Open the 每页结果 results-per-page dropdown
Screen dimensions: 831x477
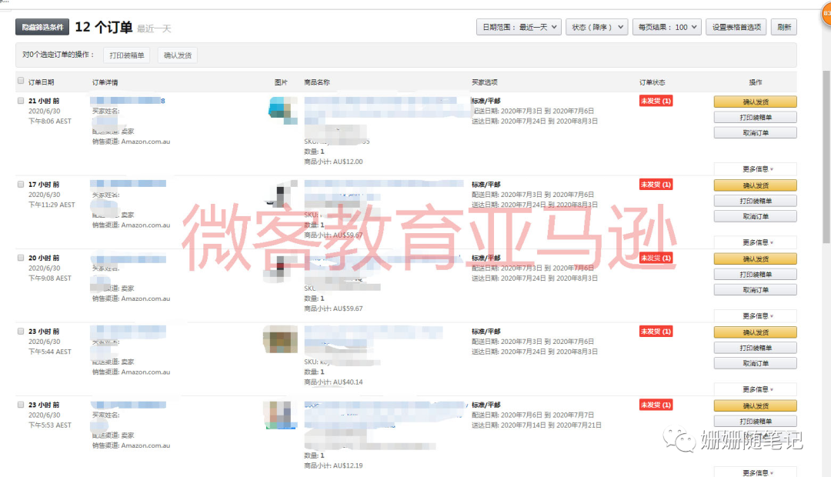[666, 28]
